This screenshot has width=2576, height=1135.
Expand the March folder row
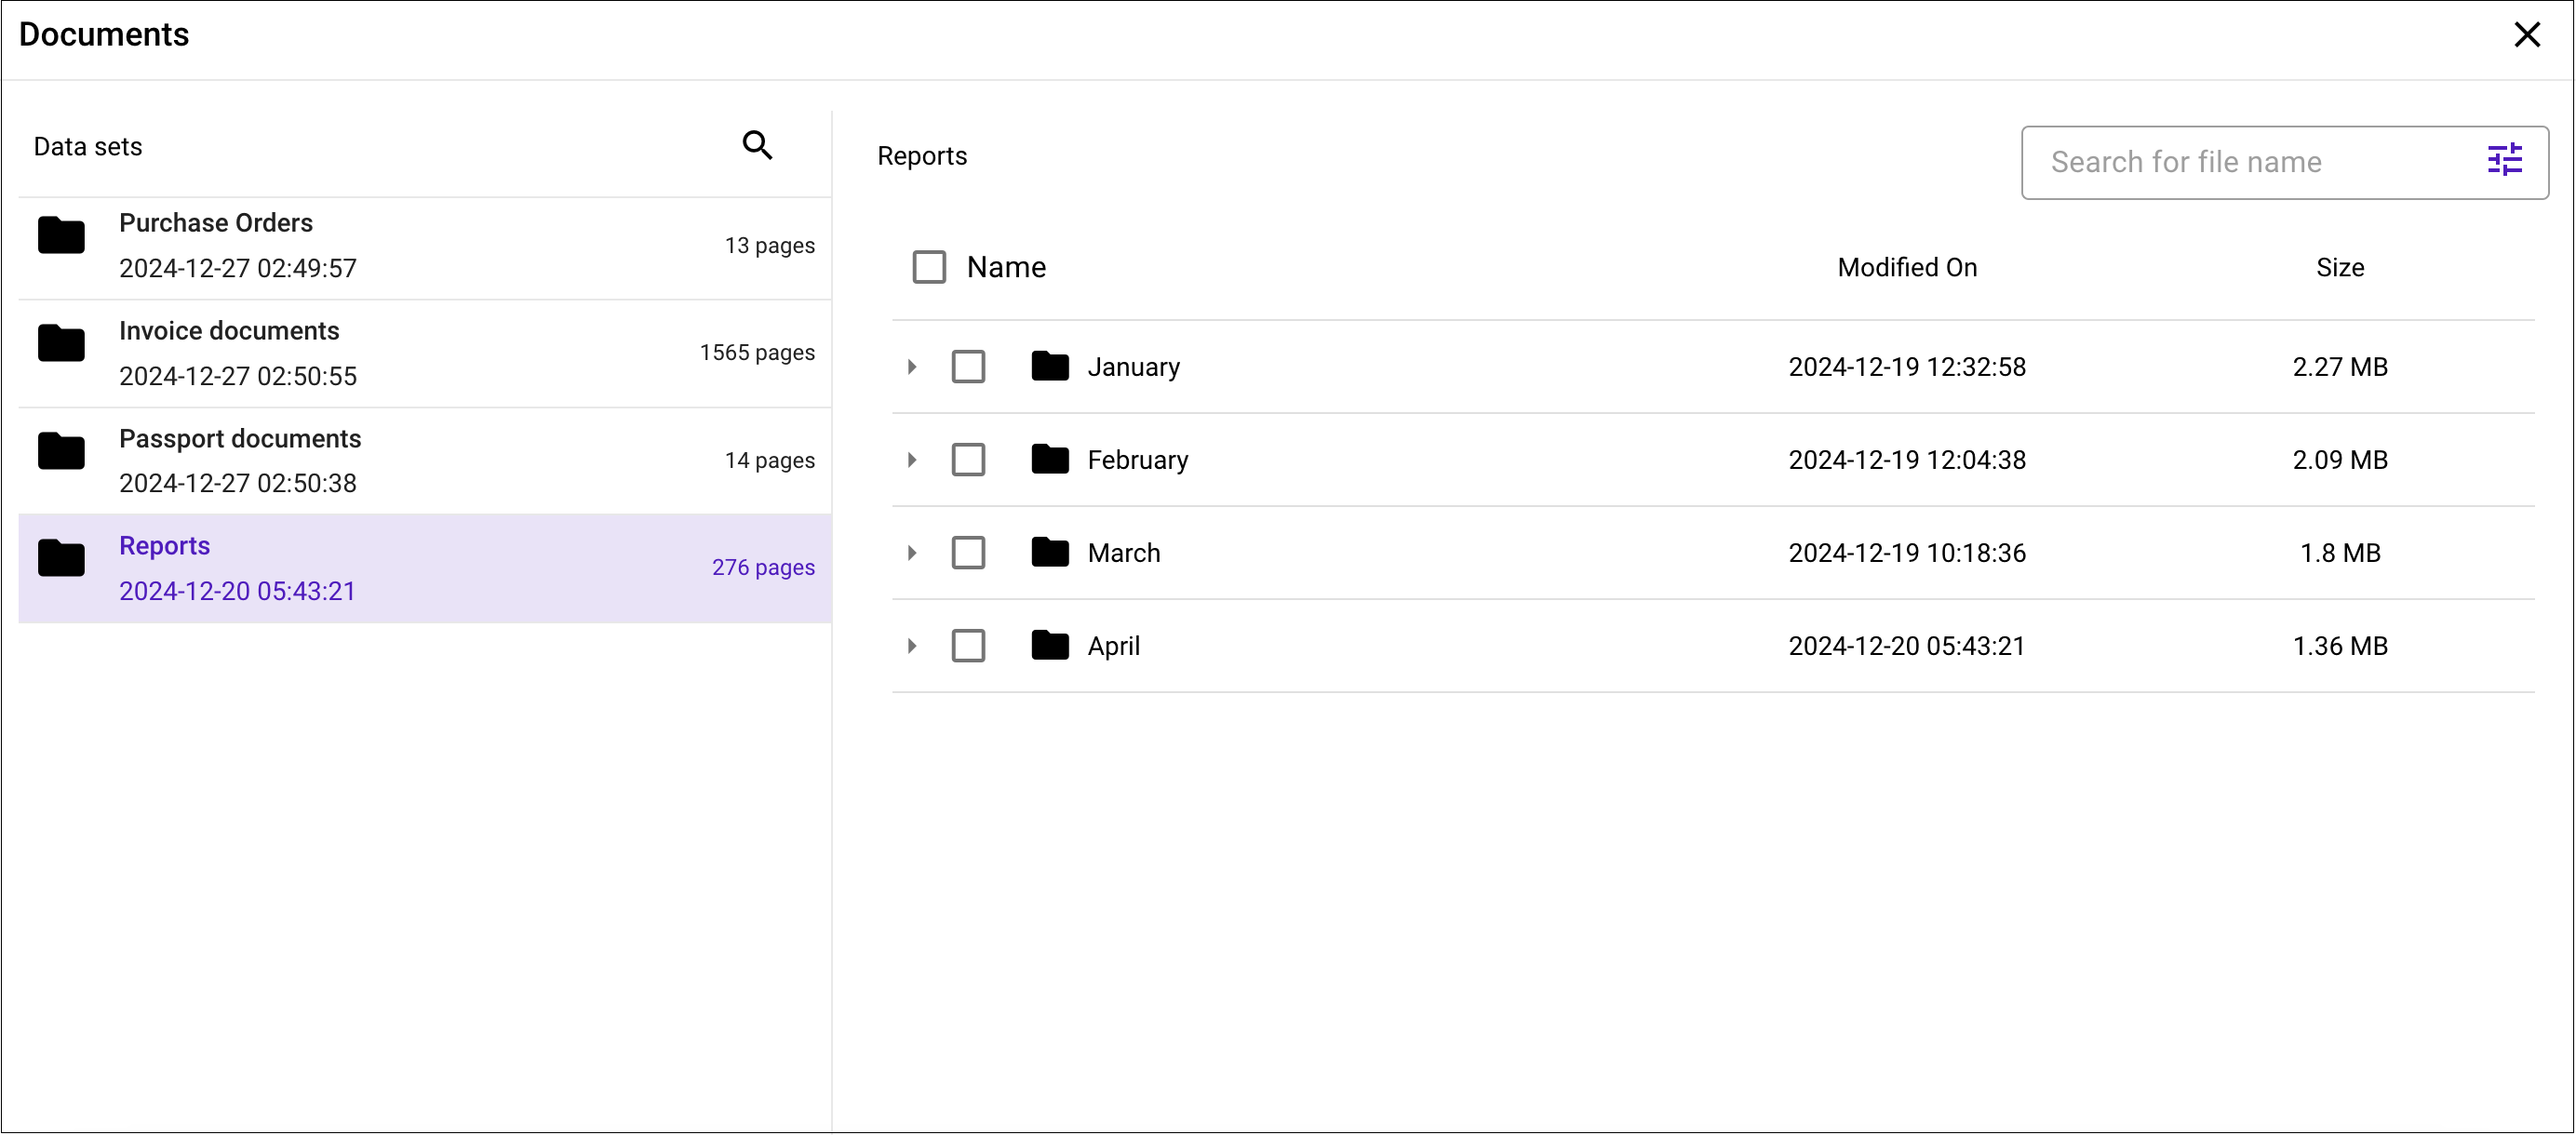click(x=912, y=553)
